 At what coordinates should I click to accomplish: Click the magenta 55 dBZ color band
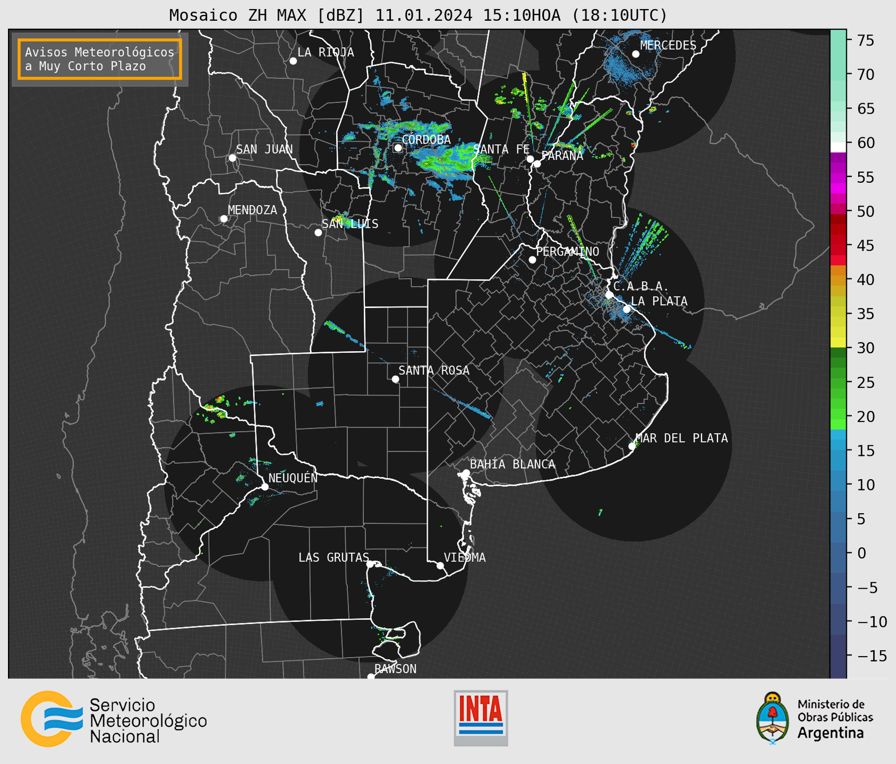(838, 177)
